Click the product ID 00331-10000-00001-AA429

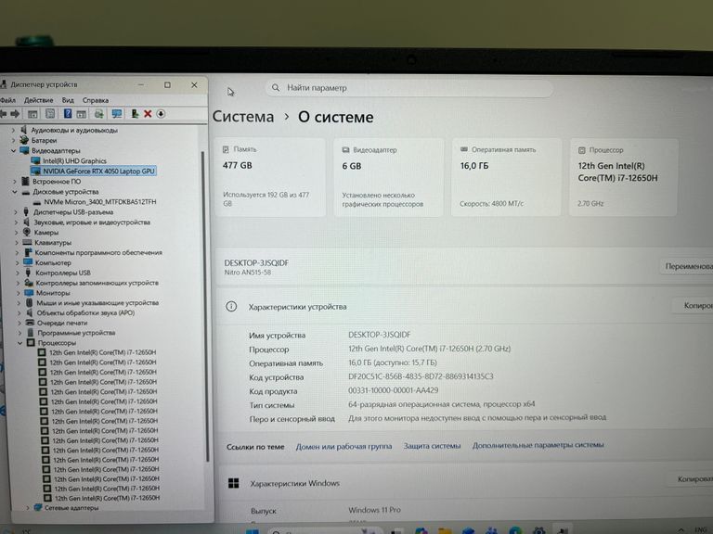click(x=394, y=390)
